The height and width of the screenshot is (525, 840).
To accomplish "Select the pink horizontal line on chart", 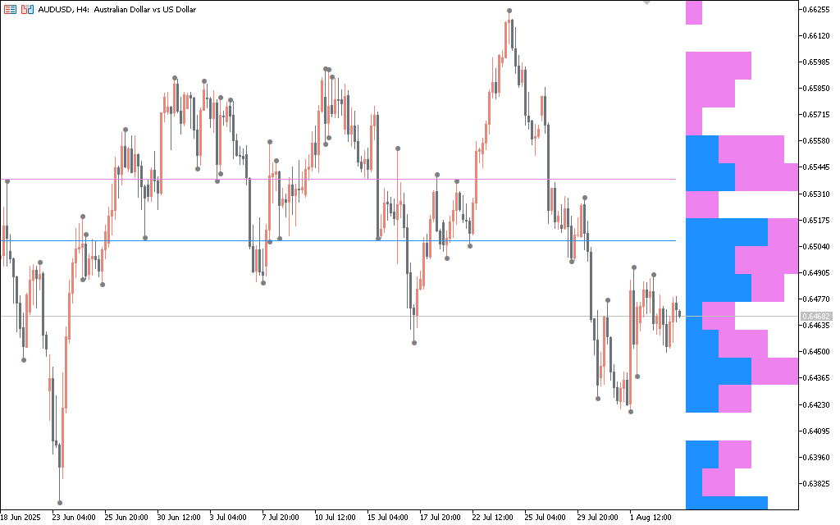I will point(328,179).
